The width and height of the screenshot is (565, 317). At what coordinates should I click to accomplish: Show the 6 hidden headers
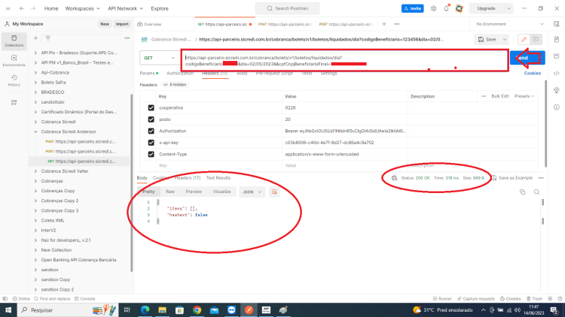tap(175, 85)
